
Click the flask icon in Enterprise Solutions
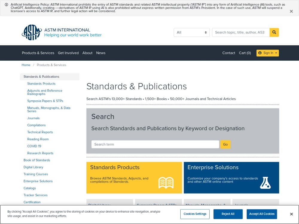265,183
